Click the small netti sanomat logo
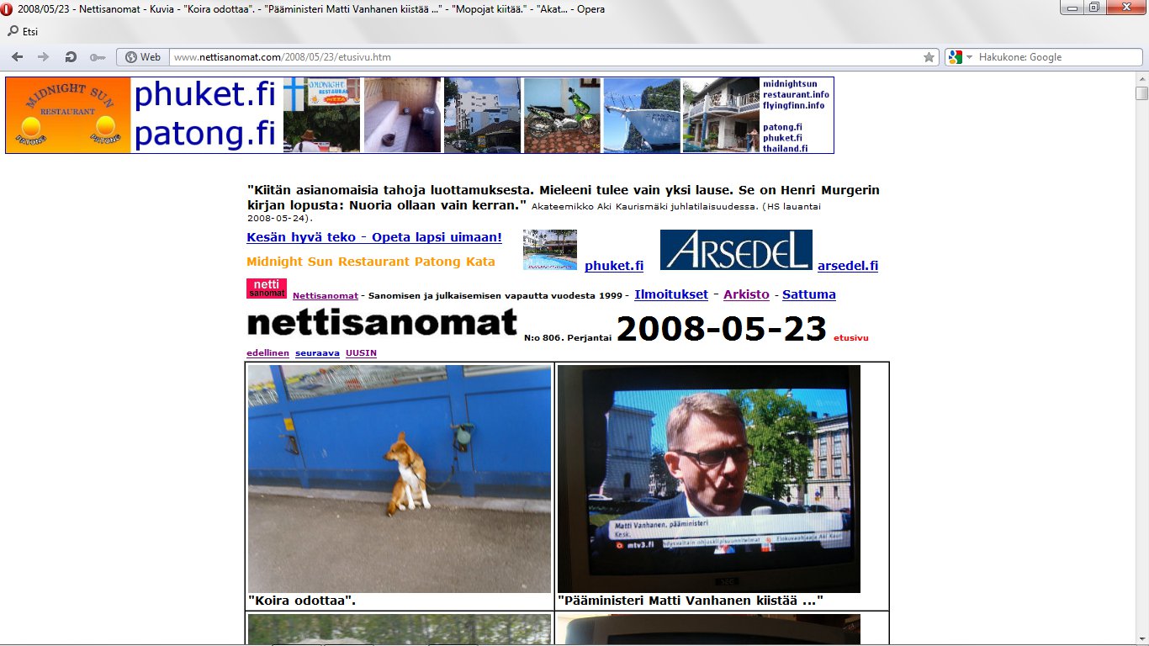The height and width of the screenshot is (646, 1149). (266, 289)
